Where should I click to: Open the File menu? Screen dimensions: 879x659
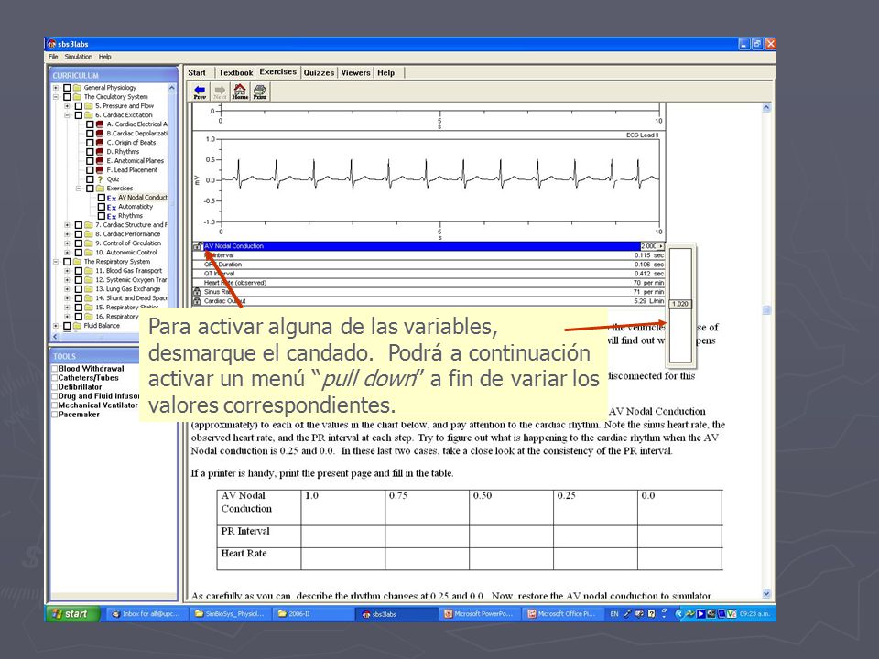click(53, 57)
